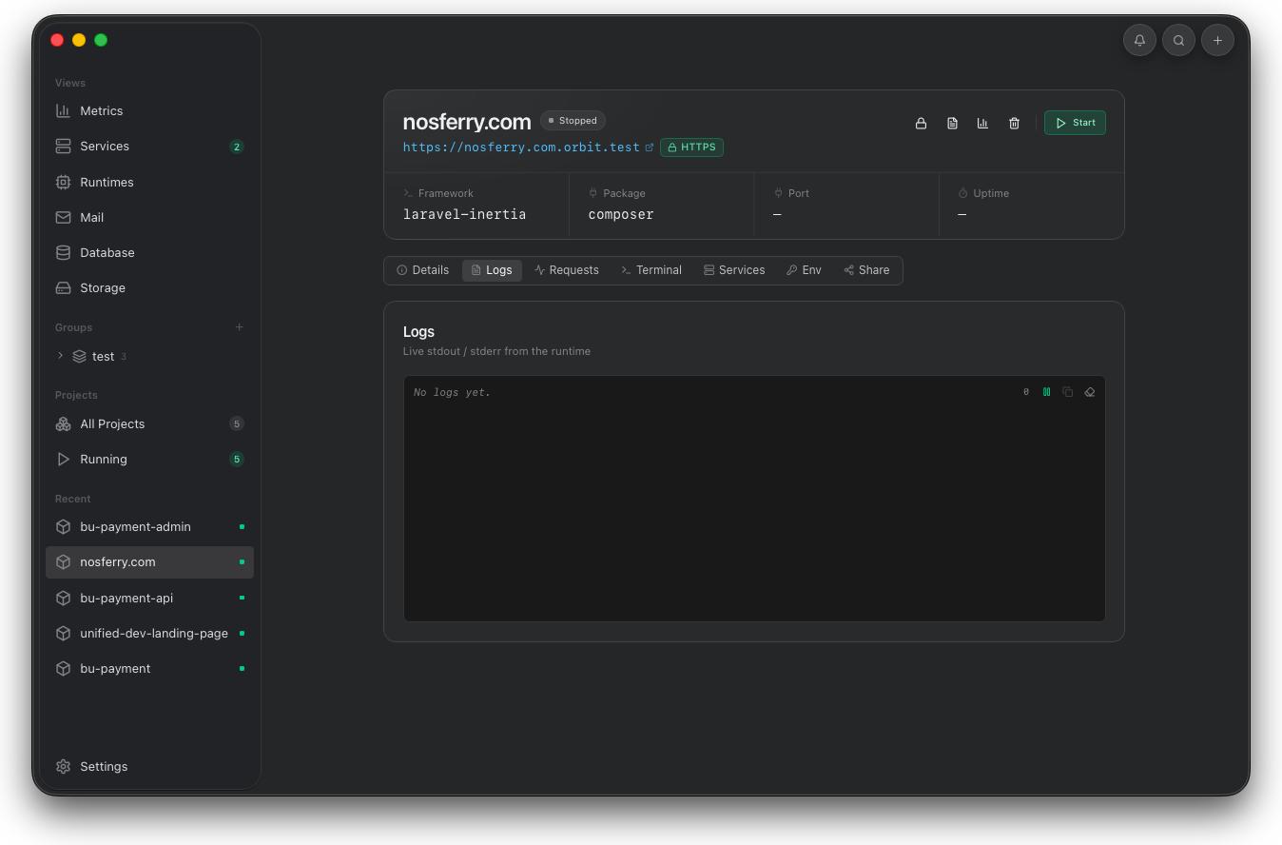The width and height of the screenshot is (1282, 845).
Task: Open the nosferry.com.orbit.test URL
Action: pyautogui.click(x=521, y=147)
